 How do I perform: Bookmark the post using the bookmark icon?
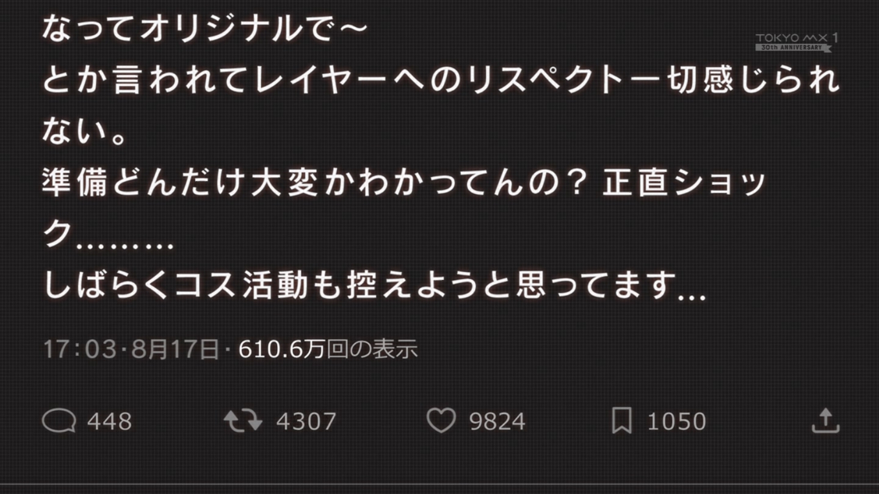point(621,421)
